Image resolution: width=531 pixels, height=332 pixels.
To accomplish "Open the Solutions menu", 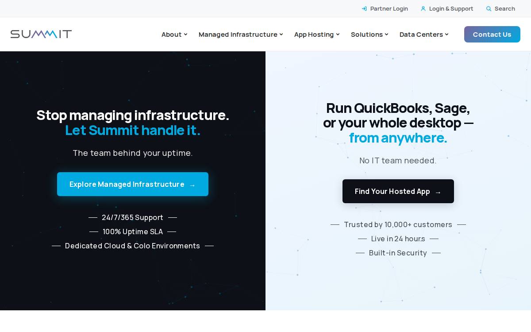I will click(369, 34).
